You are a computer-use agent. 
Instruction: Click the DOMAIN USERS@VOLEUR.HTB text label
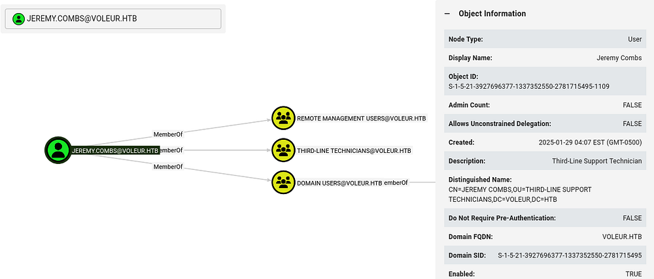pyautogui.click(x=339, y=183)
